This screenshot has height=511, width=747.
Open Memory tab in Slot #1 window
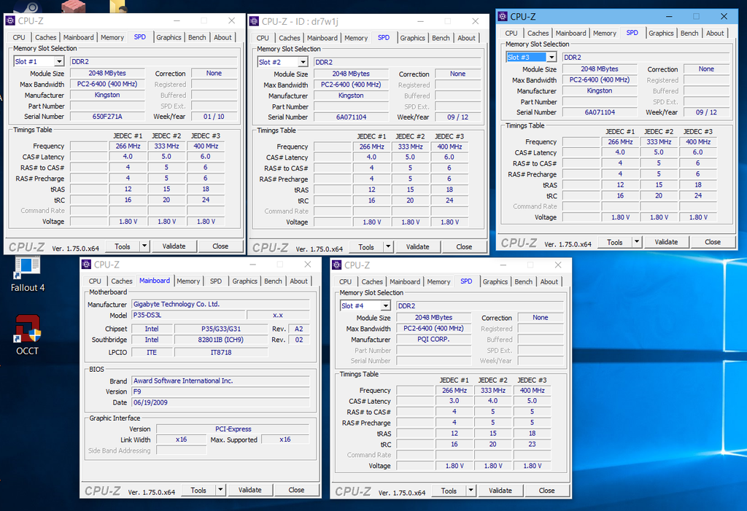click(112, 37)
